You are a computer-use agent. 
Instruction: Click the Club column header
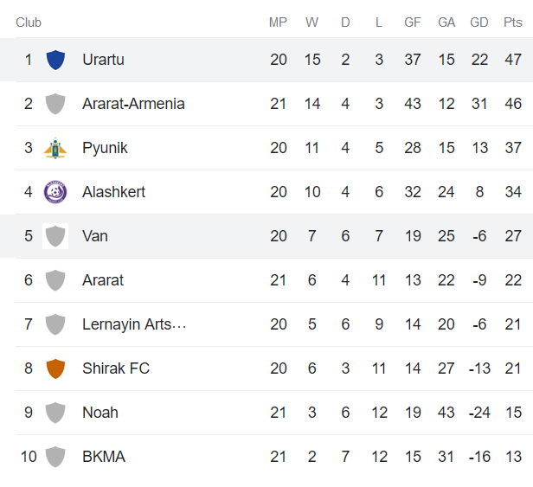tap(29, 22)
